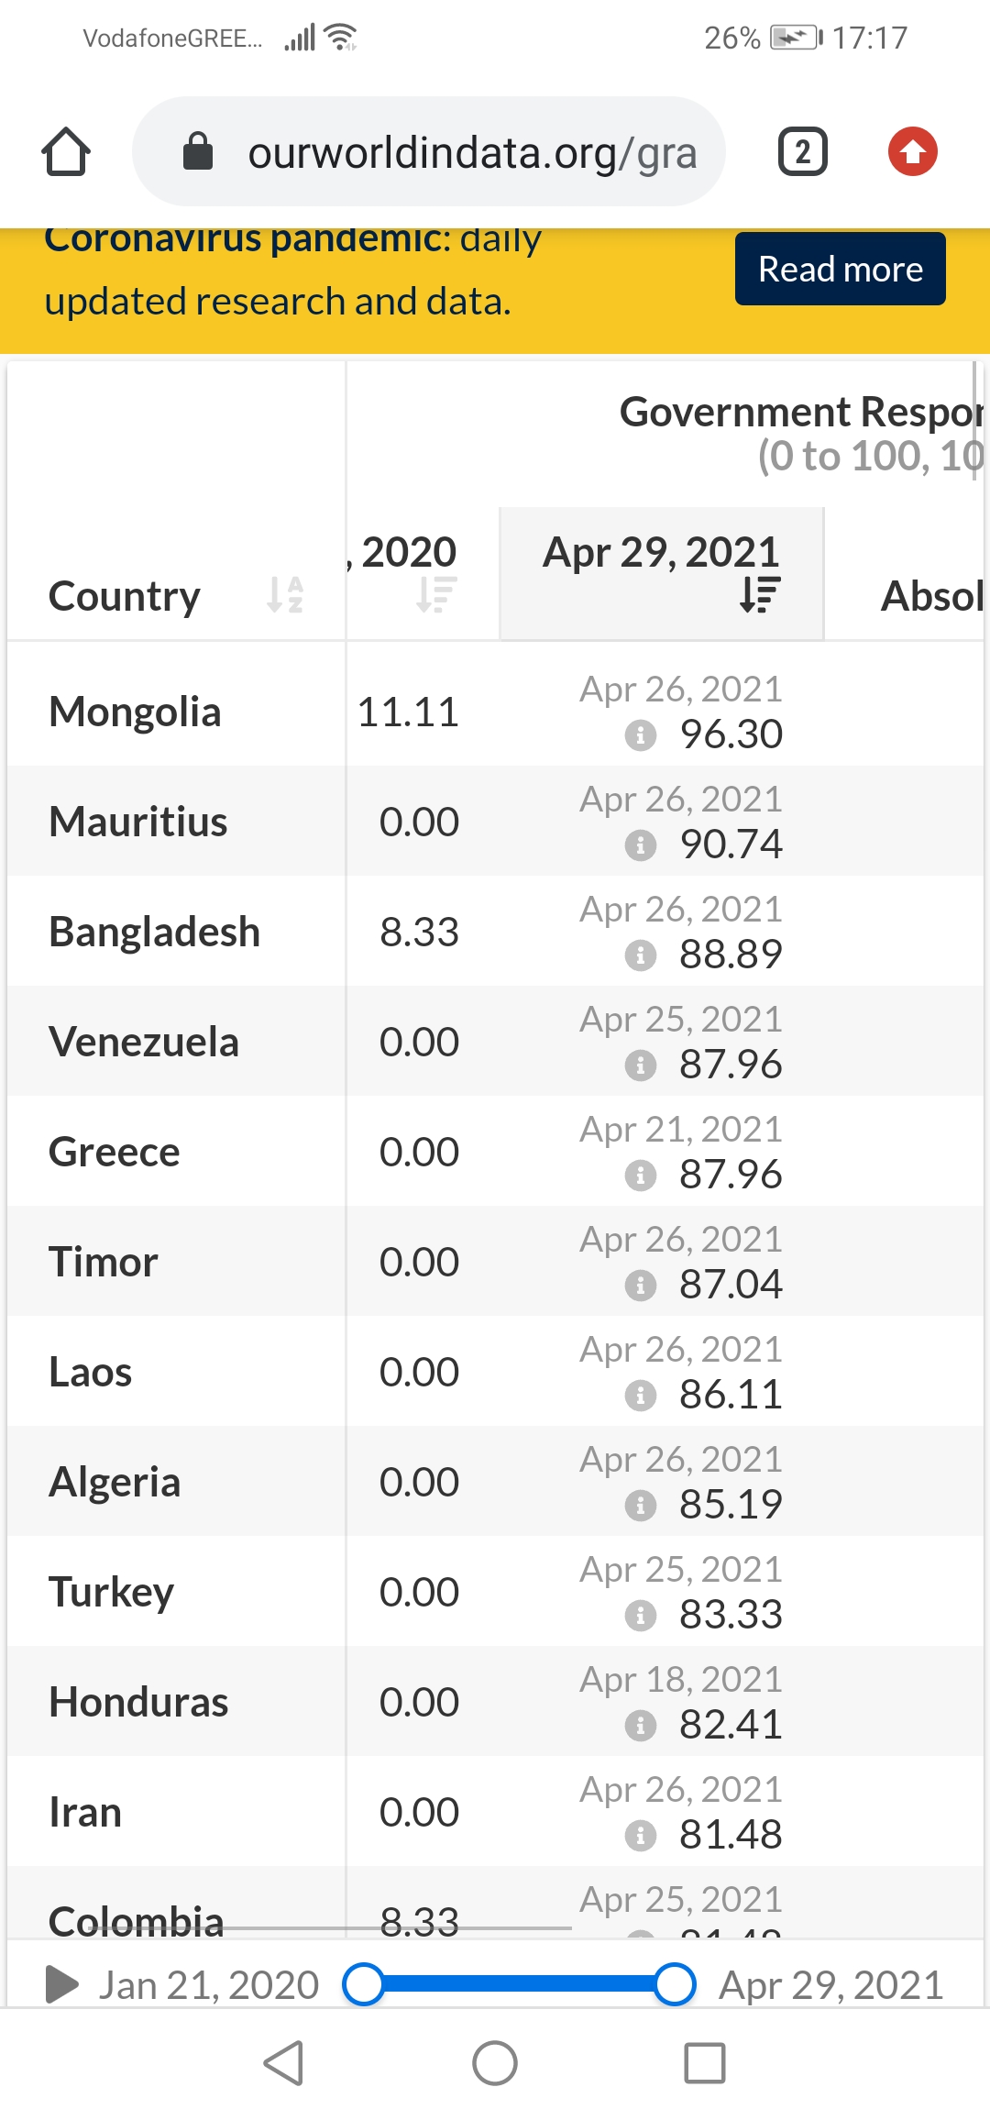This screenshot has height=2120, width=990.
Task: Sort by the Absolute change column header
Action: (930, 596)
